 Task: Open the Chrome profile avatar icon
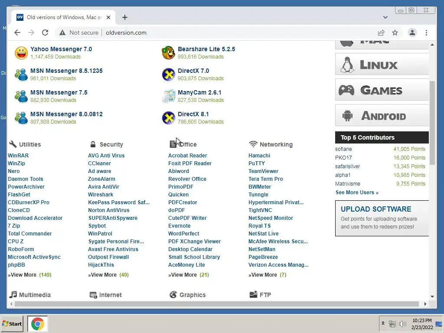coord(412,33)
